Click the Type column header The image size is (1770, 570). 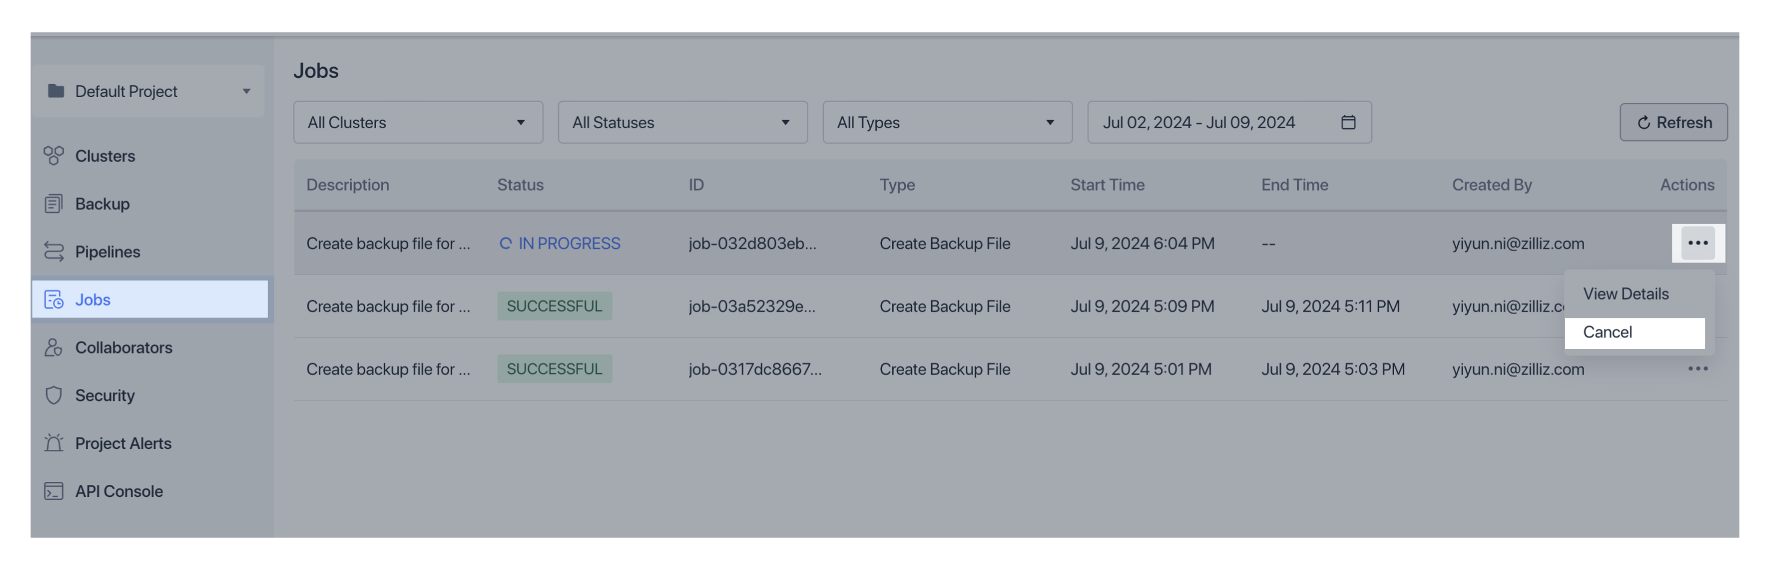coord(896,185)
